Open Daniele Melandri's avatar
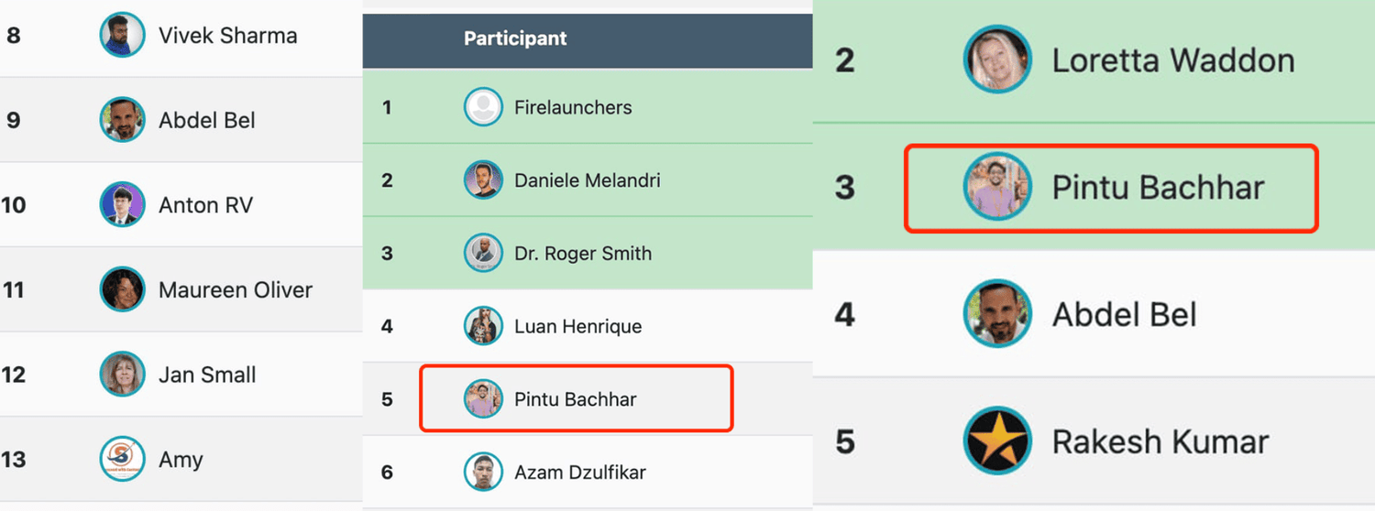The image size is (1375, 511). (x=483, y=180)
